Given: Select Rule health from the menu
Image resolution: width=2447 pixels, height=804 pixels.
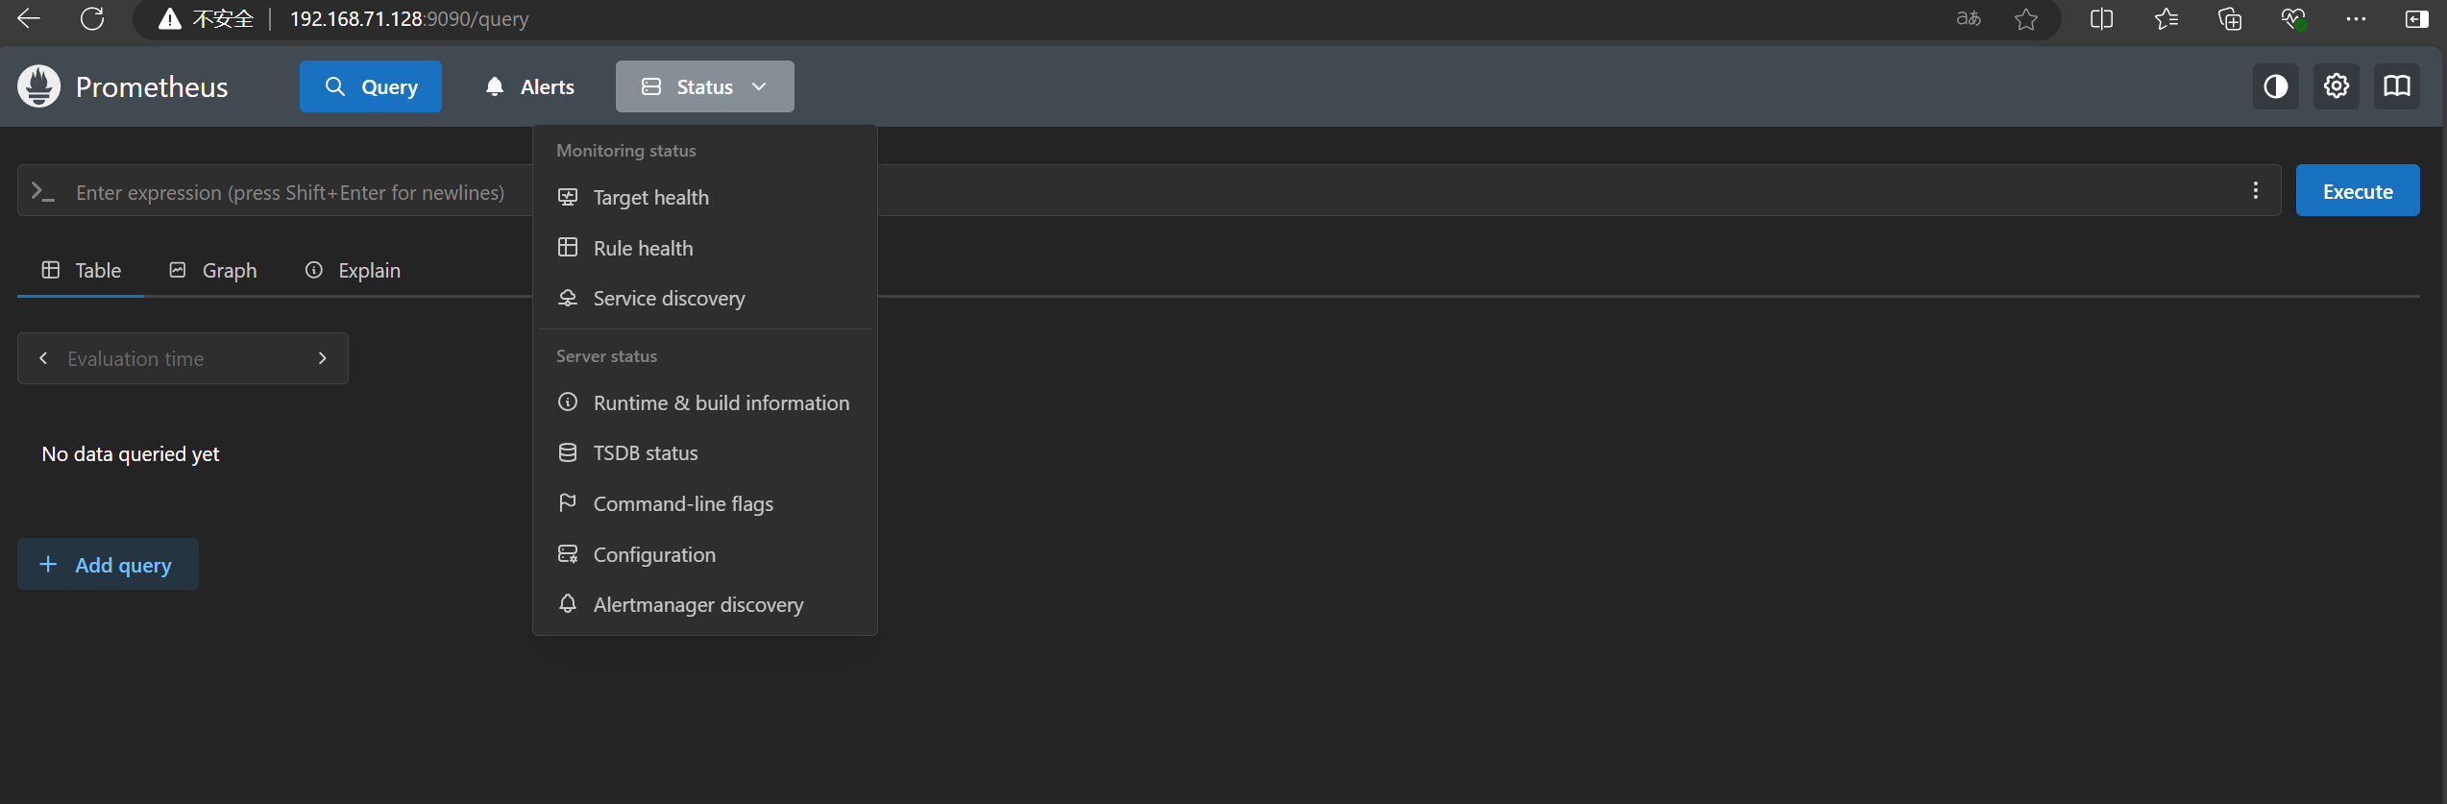Looking at the screenshot, I should (x=705, y=248).
